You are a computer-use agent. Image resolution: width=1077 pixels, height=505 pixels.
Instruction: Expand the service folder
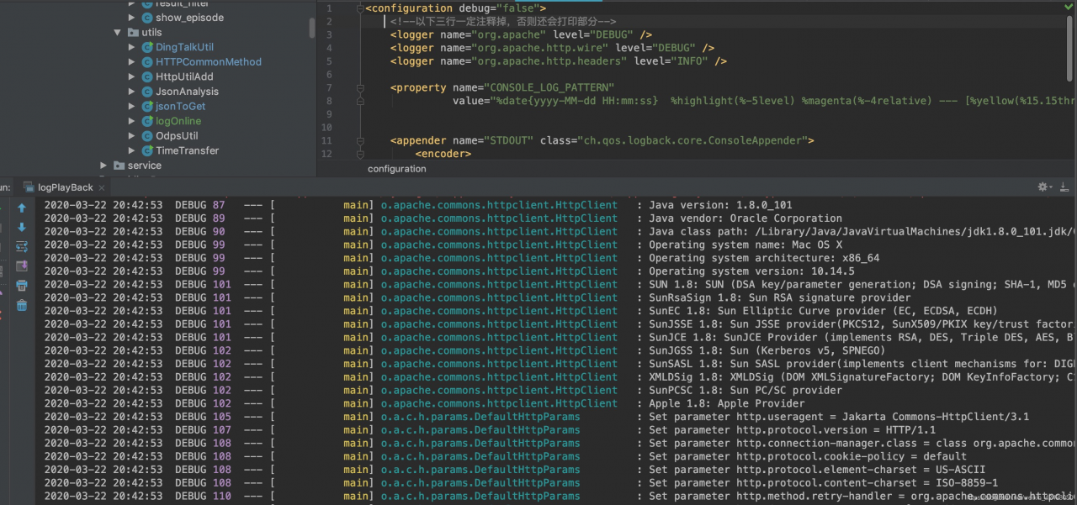click(x=103, y=166)
